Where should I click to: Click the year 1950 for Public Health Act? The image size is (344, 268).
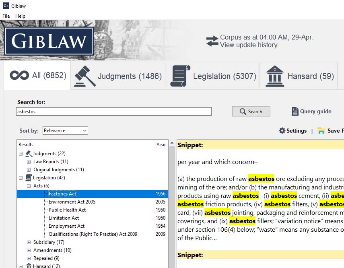tap(161, 210)
